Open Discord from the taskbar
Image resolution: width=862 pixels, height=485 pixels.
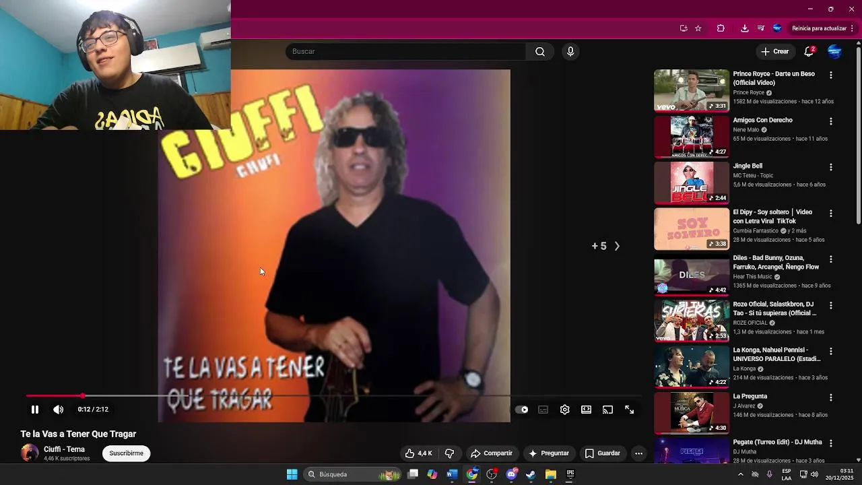point(512,475)
